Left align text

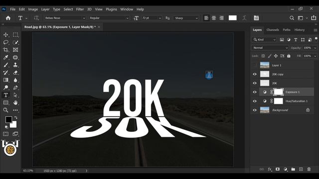pyautogui.click(x=206, y=18)
